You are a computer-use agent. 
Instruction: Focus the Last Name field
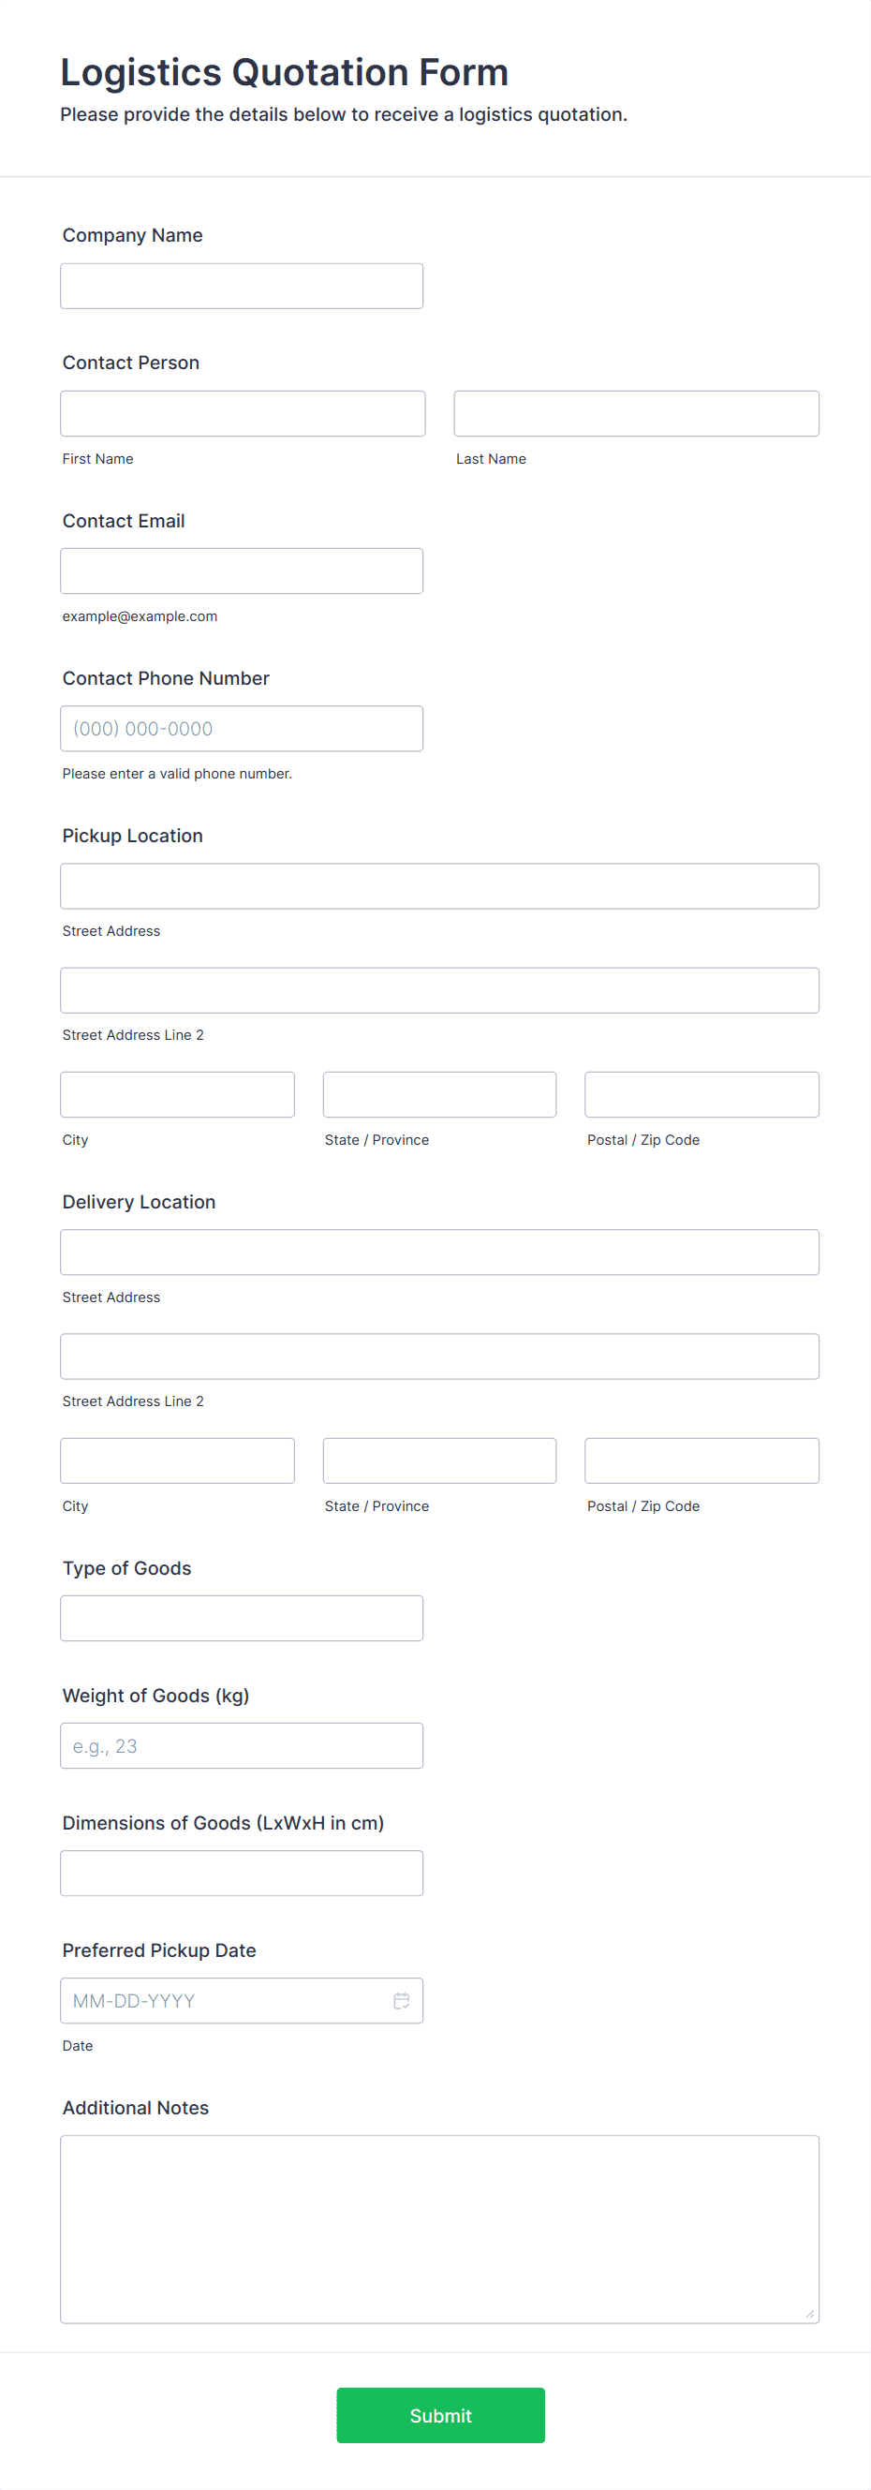[636, 414]
